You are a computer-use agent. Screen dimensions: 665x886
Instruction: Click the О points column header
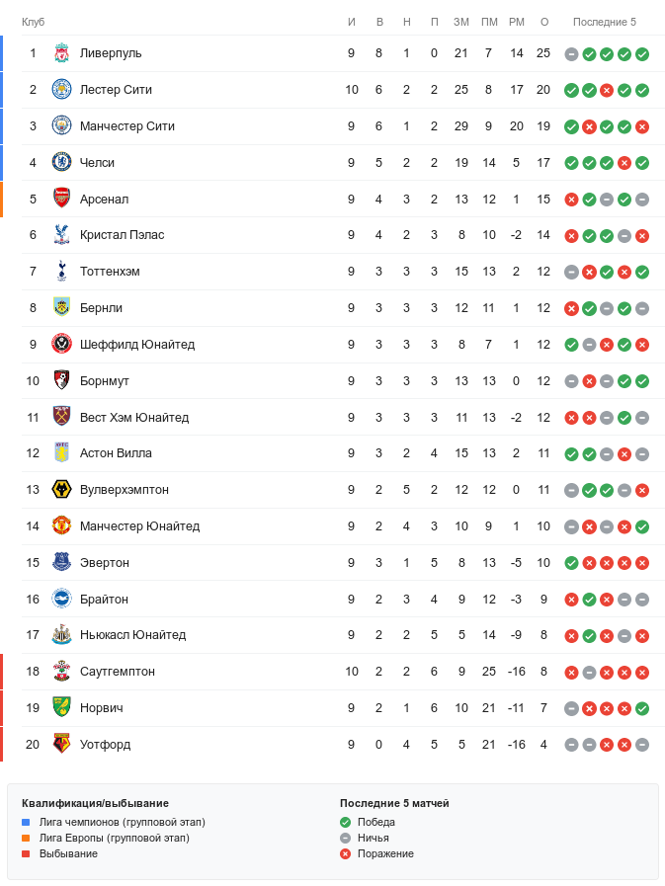pyautogui.click(x=543, y=22)
